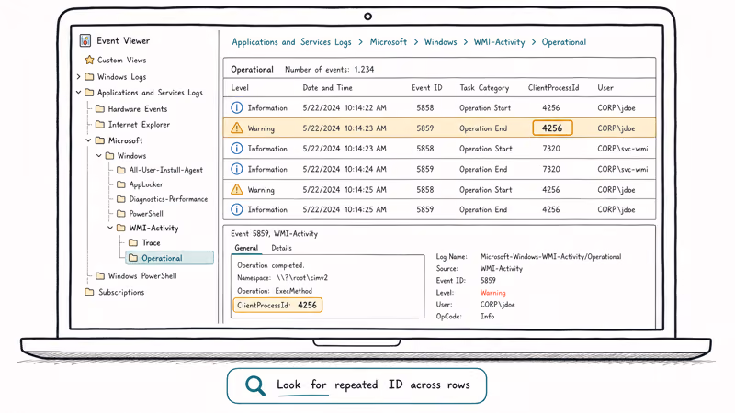This screenshot has height=413, width=735.
Task: Open the Operational breadcrumb link
Action: pyautogui.click(x=564, y=42)
